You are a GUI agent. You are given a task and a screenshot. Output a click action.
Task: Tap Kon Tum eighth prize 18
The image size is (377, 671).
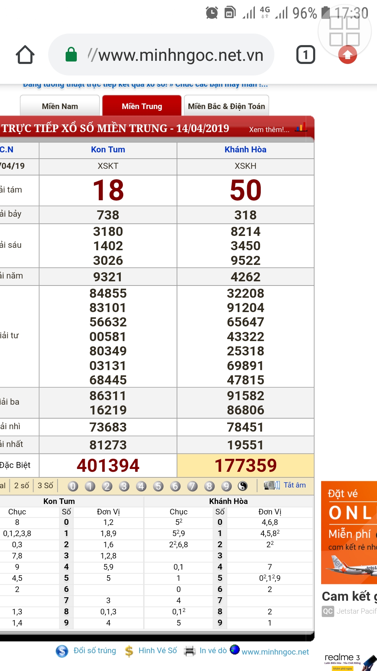108,190
